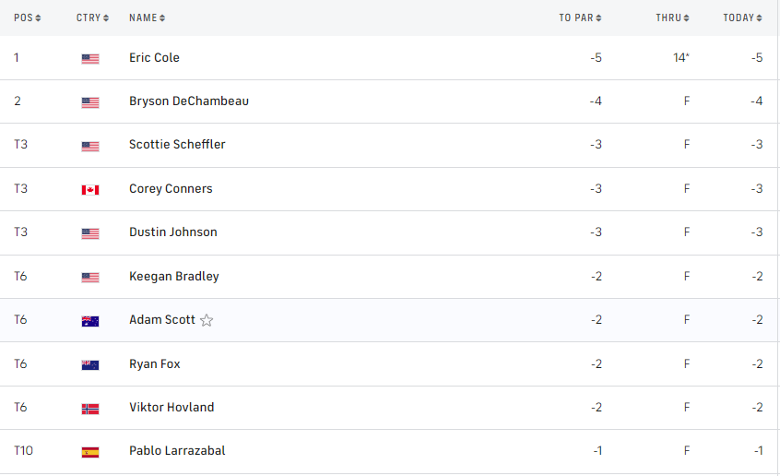Screen dimensions: 780x476
Task: Click the New Zealand flag beside Ryan Fox
Action: click(90, 364)
